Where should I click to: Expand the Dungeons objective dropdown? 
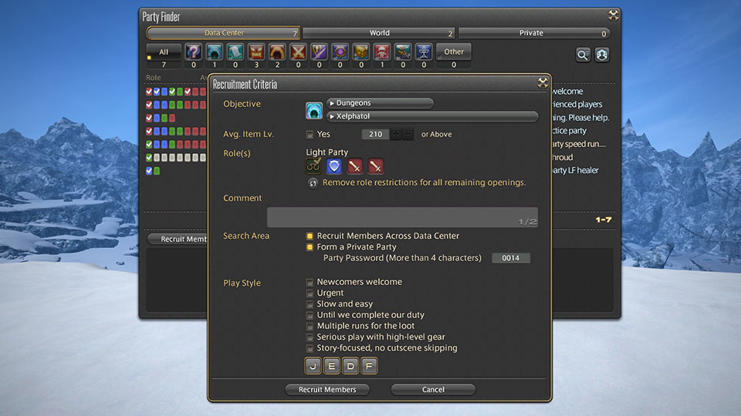click(x=380, y=103)
